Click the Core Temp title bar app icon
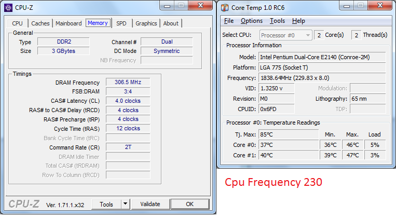The width and height of the screenshot is (396, 217). click(225, 8)
